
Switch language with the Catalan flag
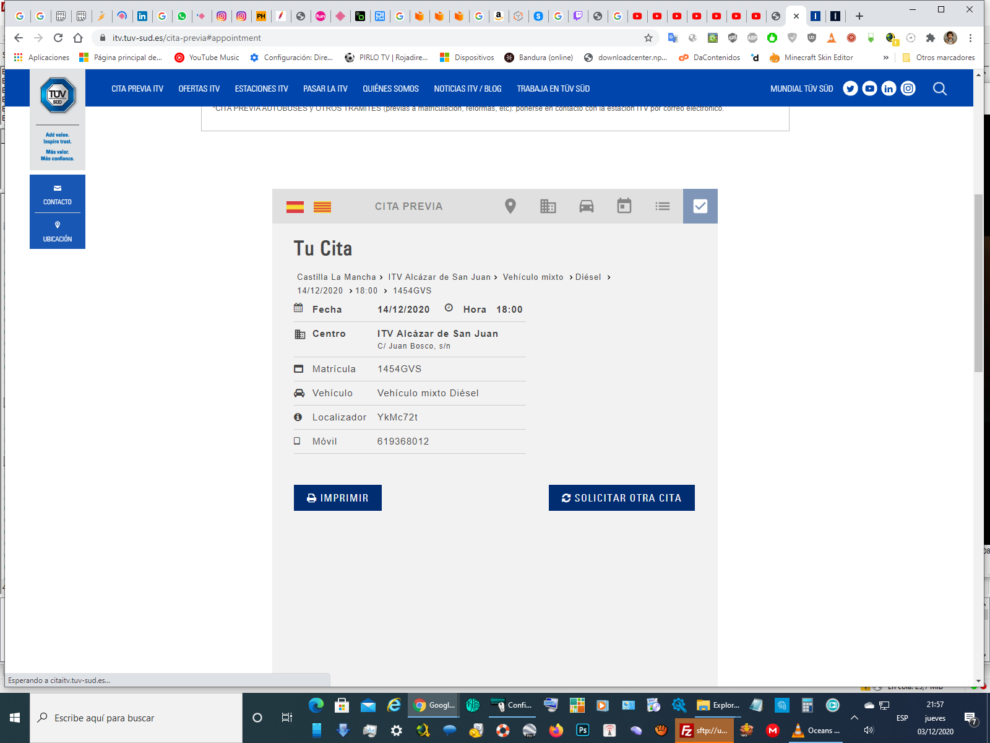pyautogui.click(x=322, y=207)
